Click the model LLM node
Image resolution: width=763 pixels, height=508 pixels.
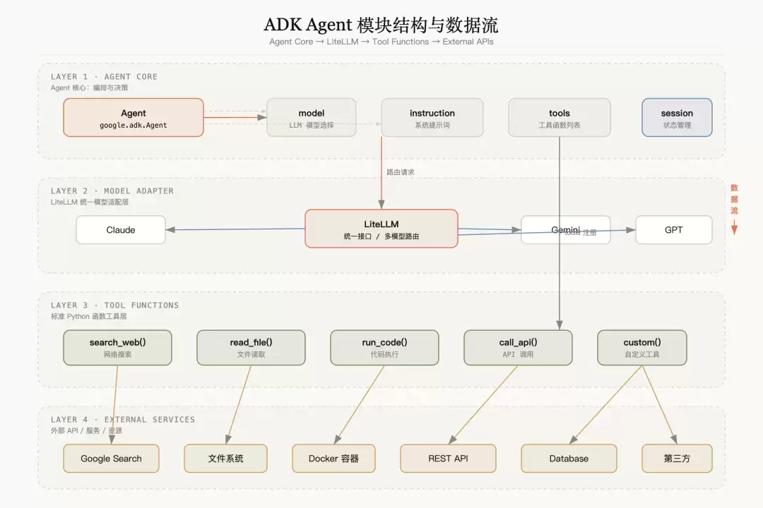312,118
